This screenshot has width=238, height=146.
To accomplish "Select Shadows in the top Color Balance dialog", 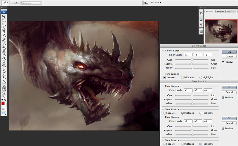I will 169,77.
